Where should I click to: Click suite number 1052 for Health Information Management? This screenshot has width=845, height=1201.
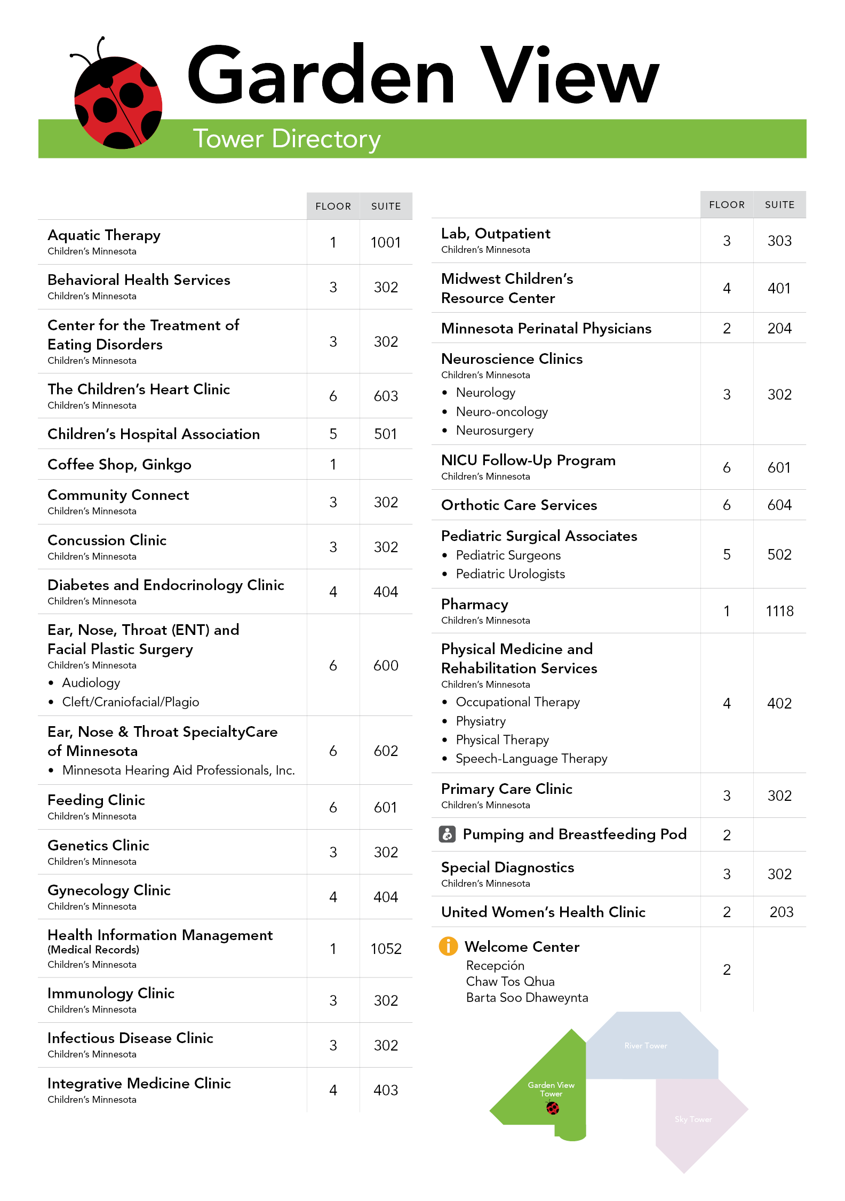pos(386,949)
